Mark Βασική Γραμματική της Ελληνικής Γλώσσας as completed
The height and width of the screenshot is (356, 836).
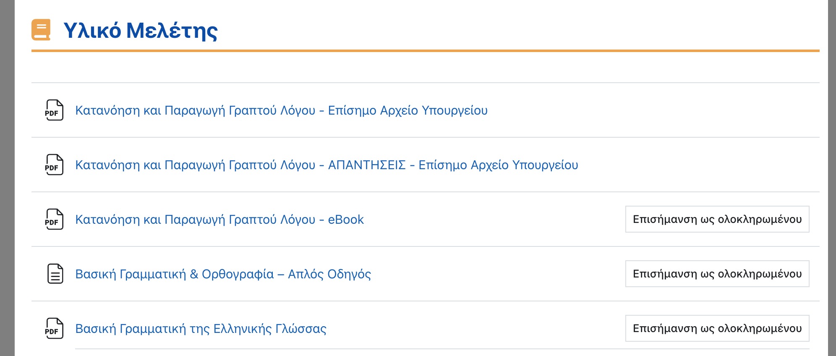[x=717, y=328]
